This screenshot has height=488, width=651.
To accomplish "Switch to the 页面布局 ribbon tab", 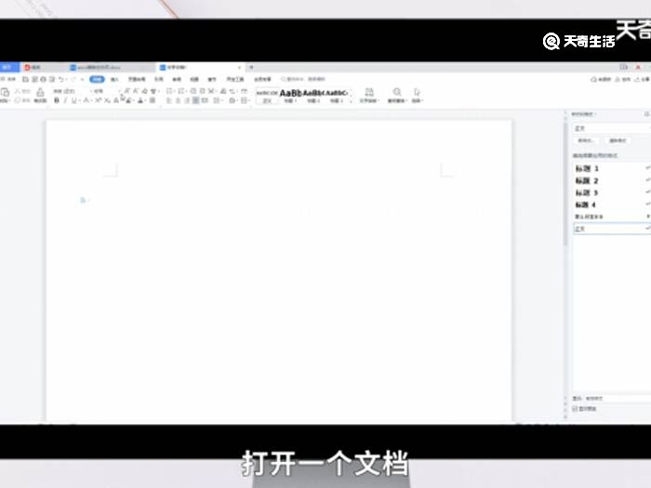I will click(x=137, y=79).
